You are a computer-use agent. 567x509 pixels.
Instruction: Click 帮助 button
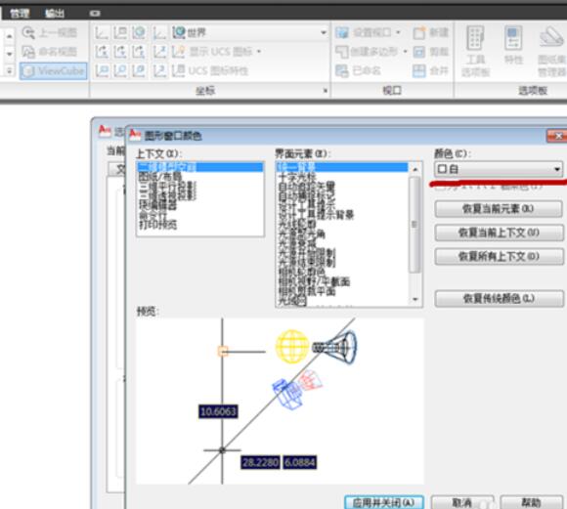pos(531,502)
